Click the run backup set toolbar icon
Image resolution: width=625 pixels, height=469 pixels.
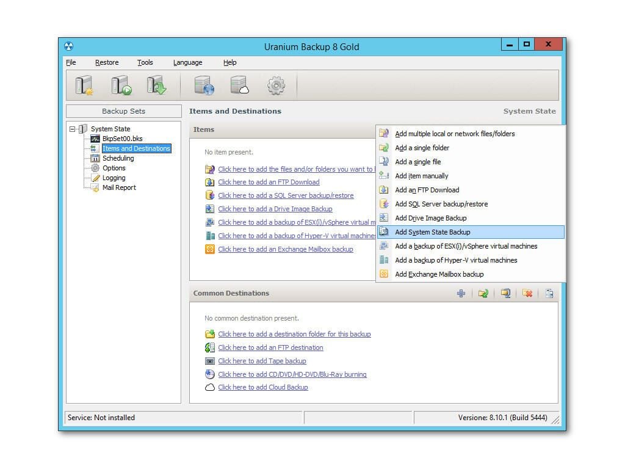[x=121, y=85]
